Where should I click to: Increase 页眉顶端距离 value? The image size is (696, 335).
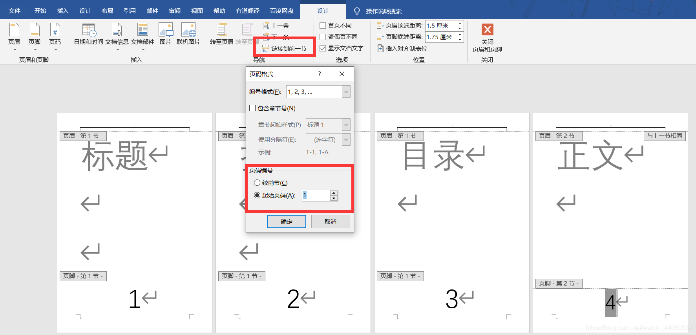pos(460,23)
